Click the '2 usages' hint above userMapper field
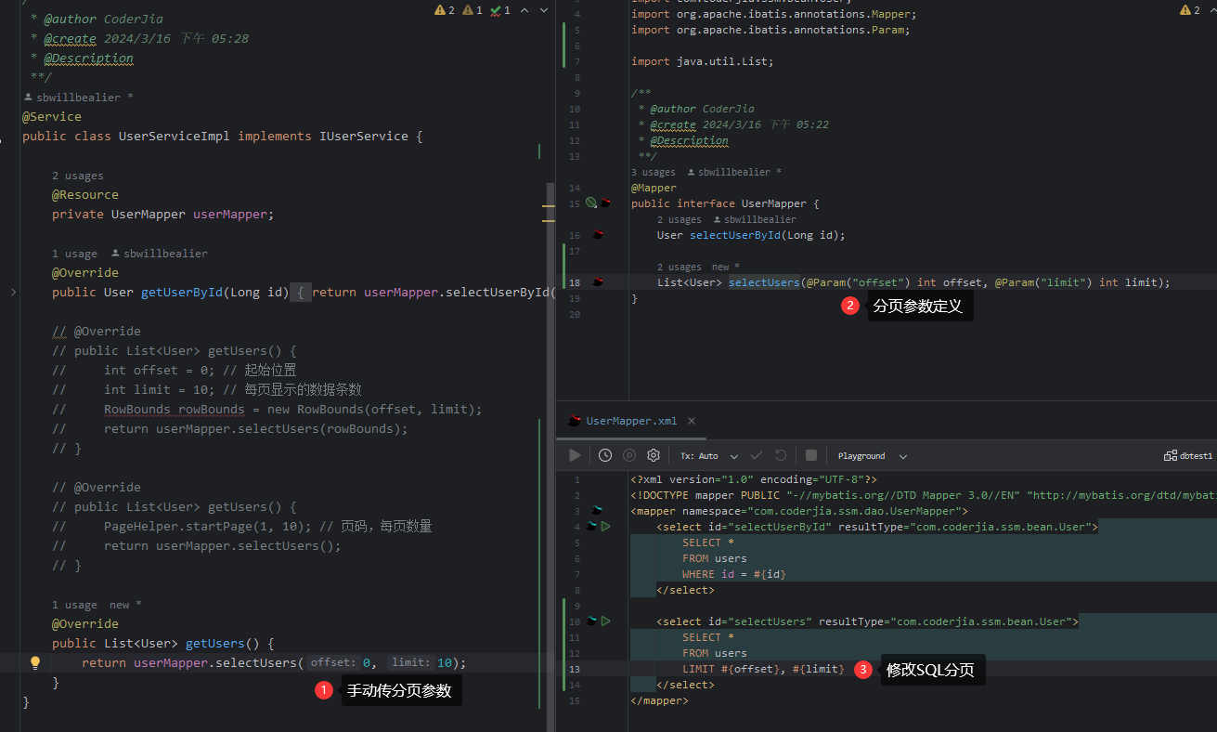1217x732 pixels. (x=78, y=176)
